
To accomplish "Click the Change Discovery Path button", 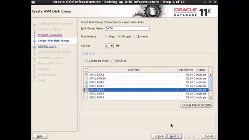I will [196, 105].
